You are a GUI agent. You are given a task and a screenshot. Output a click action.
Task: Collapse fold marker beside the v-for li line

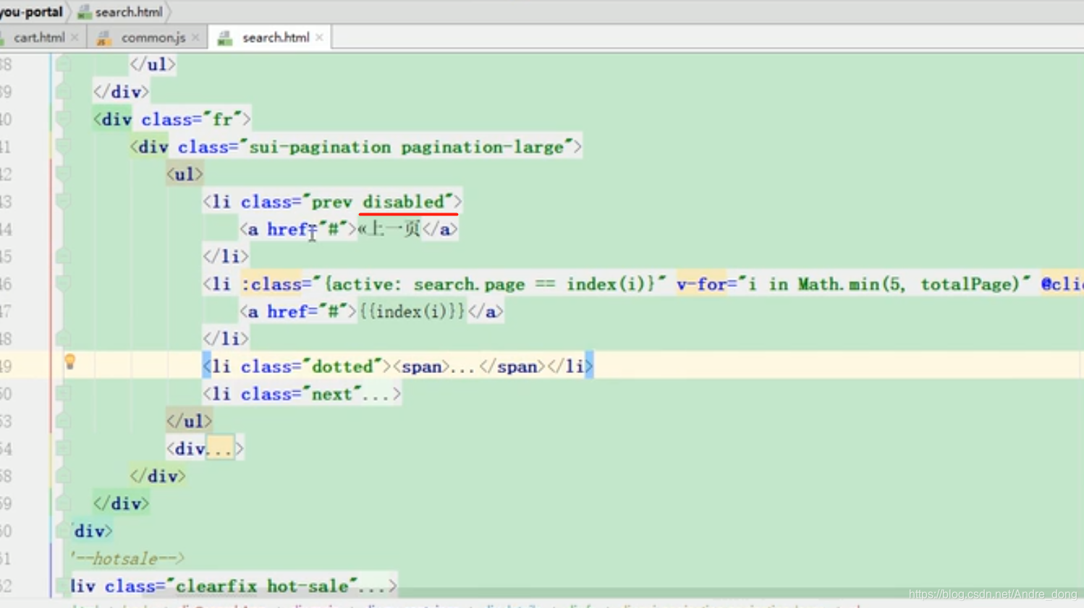click(63, 284)
